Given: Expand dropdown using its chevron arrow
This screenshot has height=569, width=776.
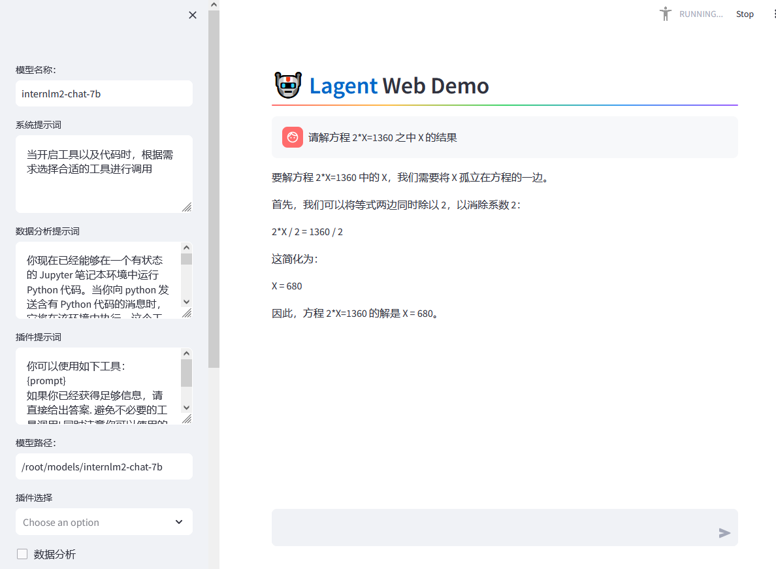Looking at the screenshot, I should pyautogui.click(x=179, y=522).
